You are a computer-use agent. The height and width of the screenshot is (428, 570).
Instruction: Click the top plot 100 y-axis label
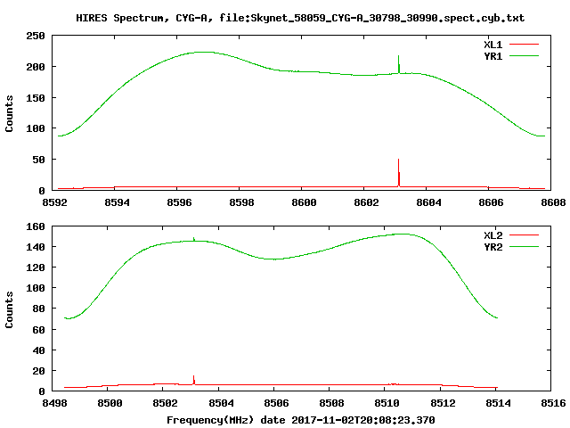pyautogui.click(x=36, y=128)
